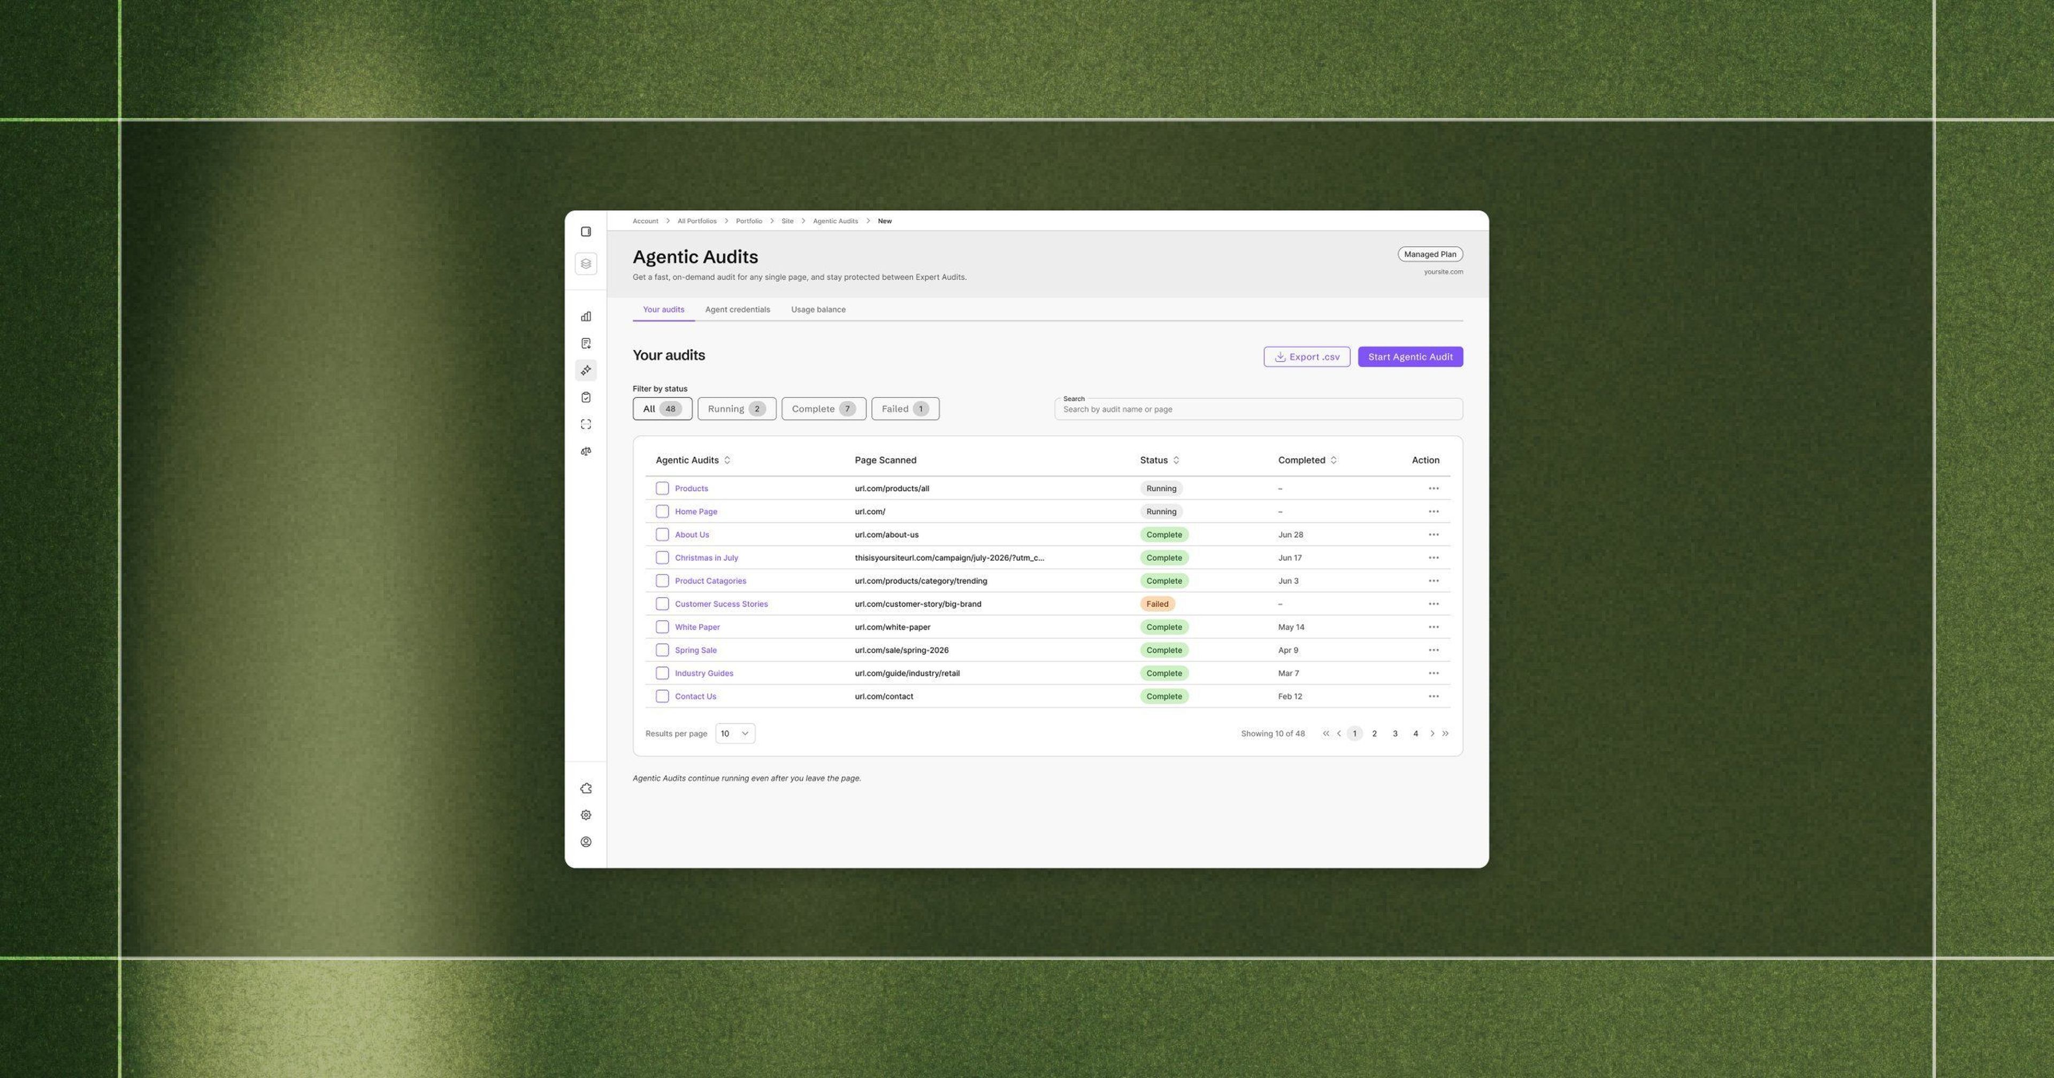Viewport: 2054px width, 1078px height.
Task: Go to All Portfolios breadcrumb
Action: 697,221
